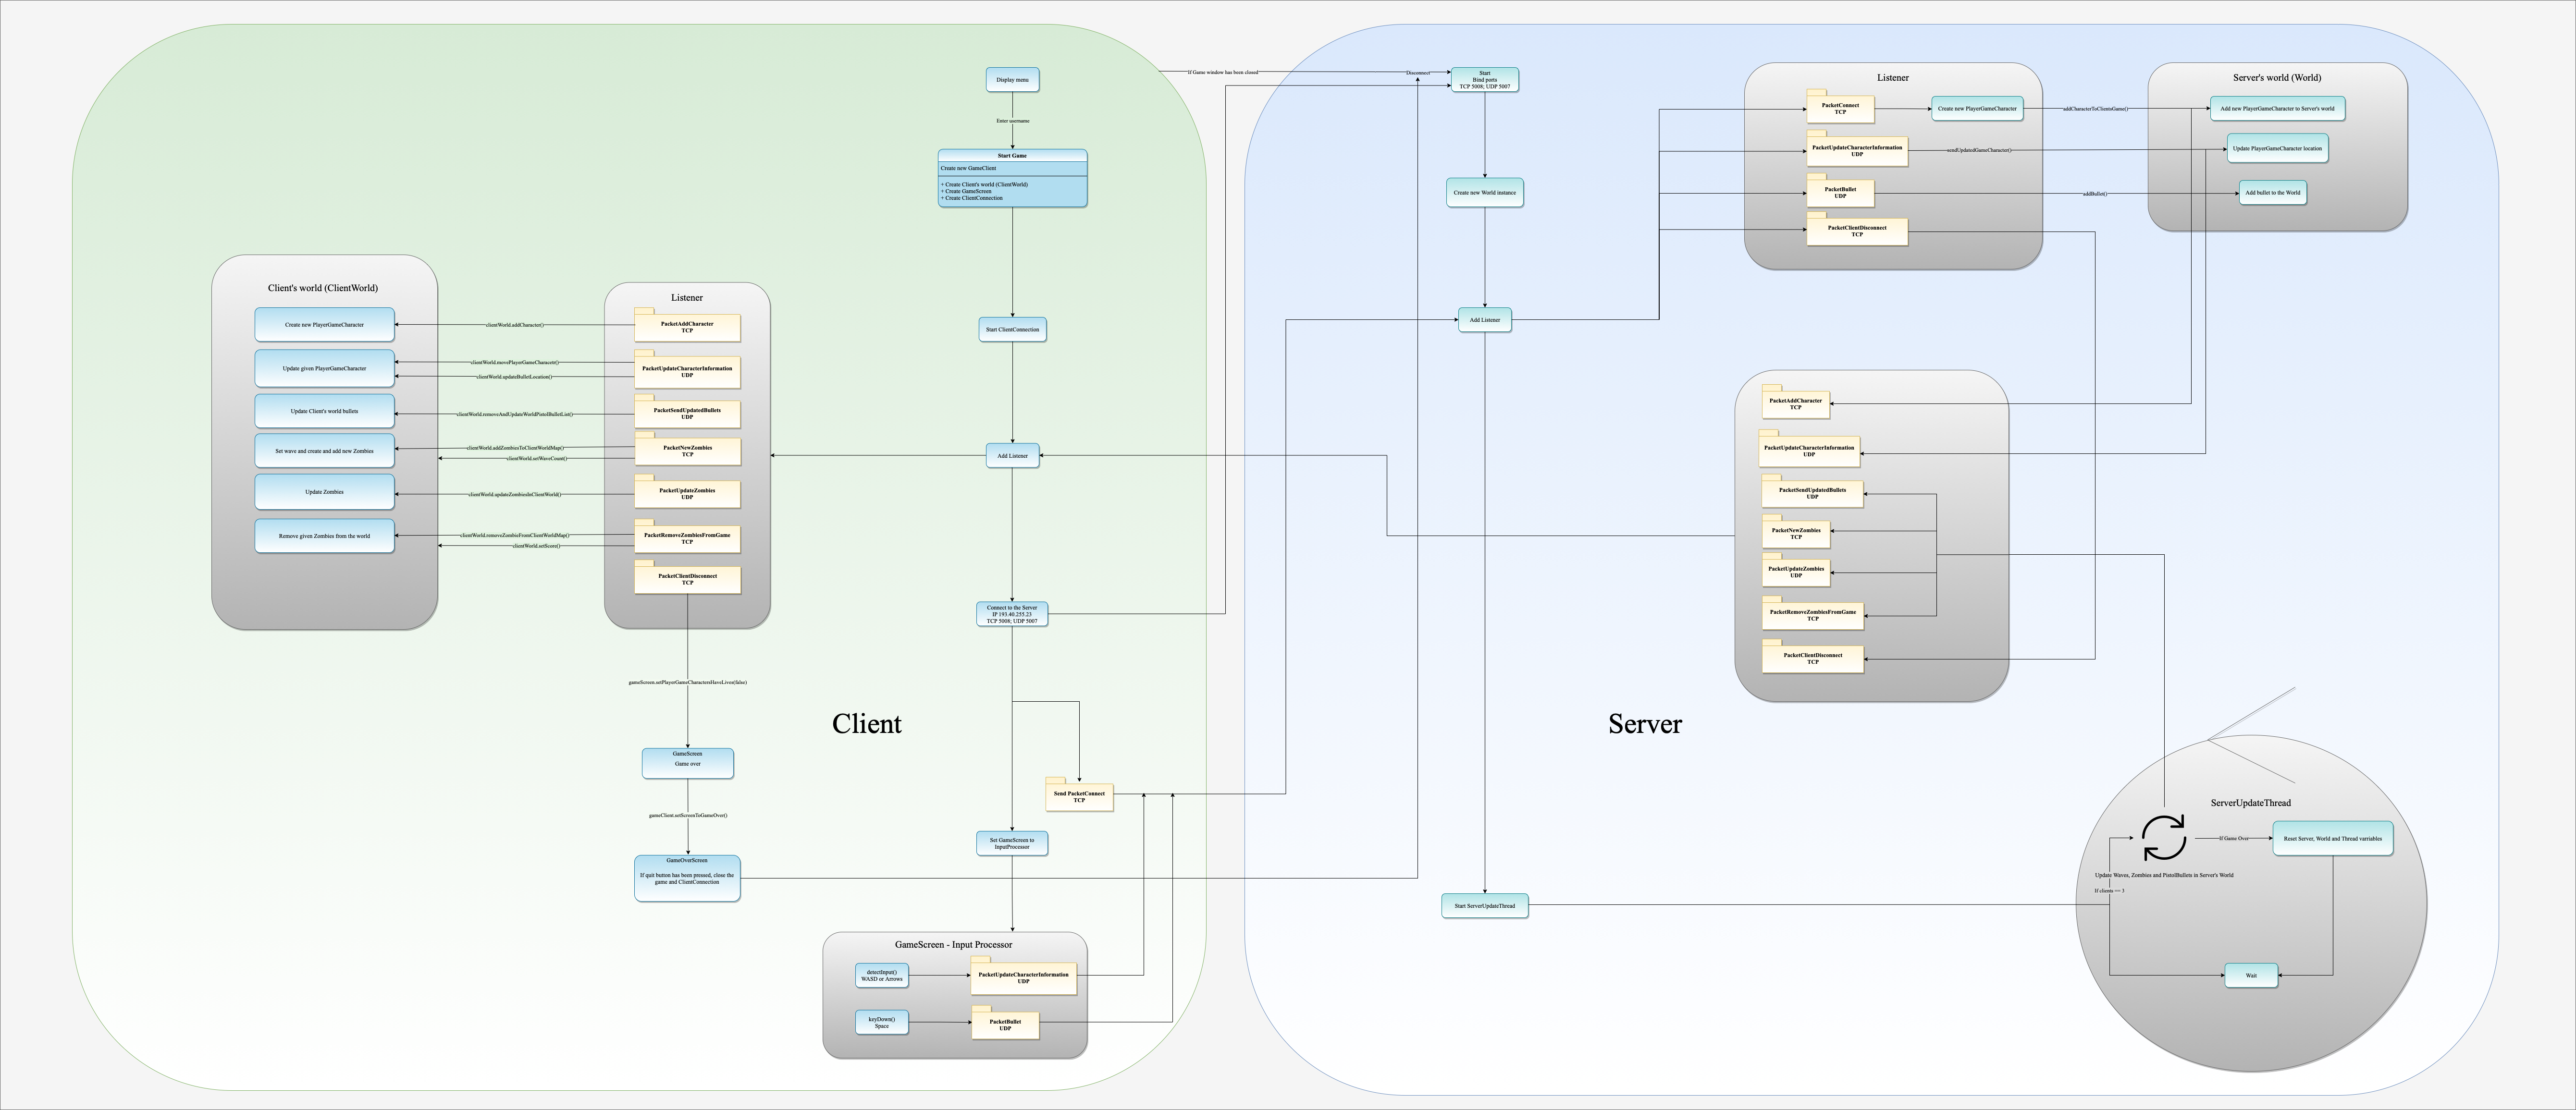
Task: Click the Set GameScreen to InputProcessor node
Action: tap(1012, 844)
